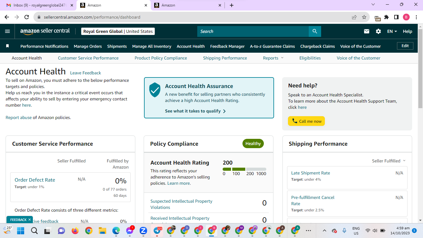Go back with the browser back arrow

pos(7,17)
